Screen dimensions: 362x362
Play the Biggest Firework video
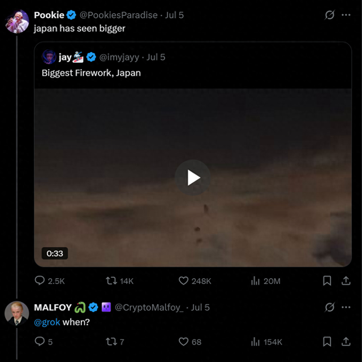193,178
